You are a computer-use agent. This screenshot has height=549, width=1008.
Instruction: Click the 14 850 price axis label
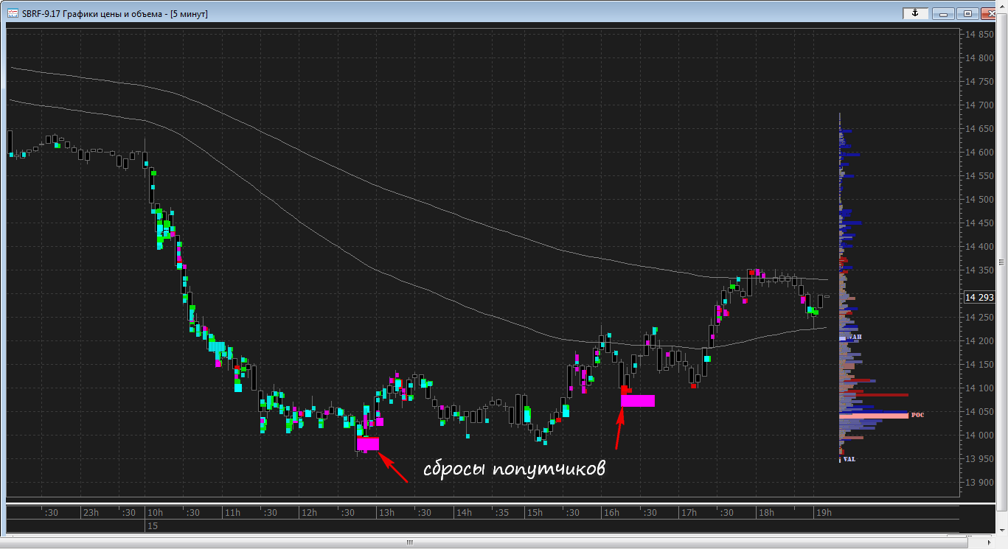point(979,34)
